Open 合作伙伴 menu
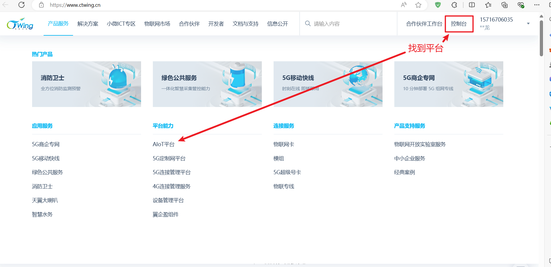The width and height of the screenshot is (551, 267). [189, 24]
